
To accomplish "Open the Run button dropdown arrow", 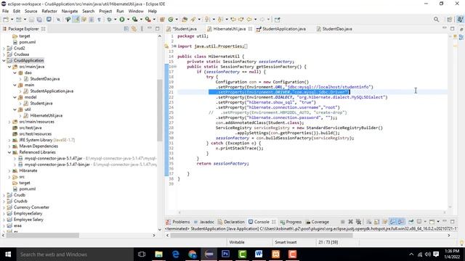I will 128,20.
